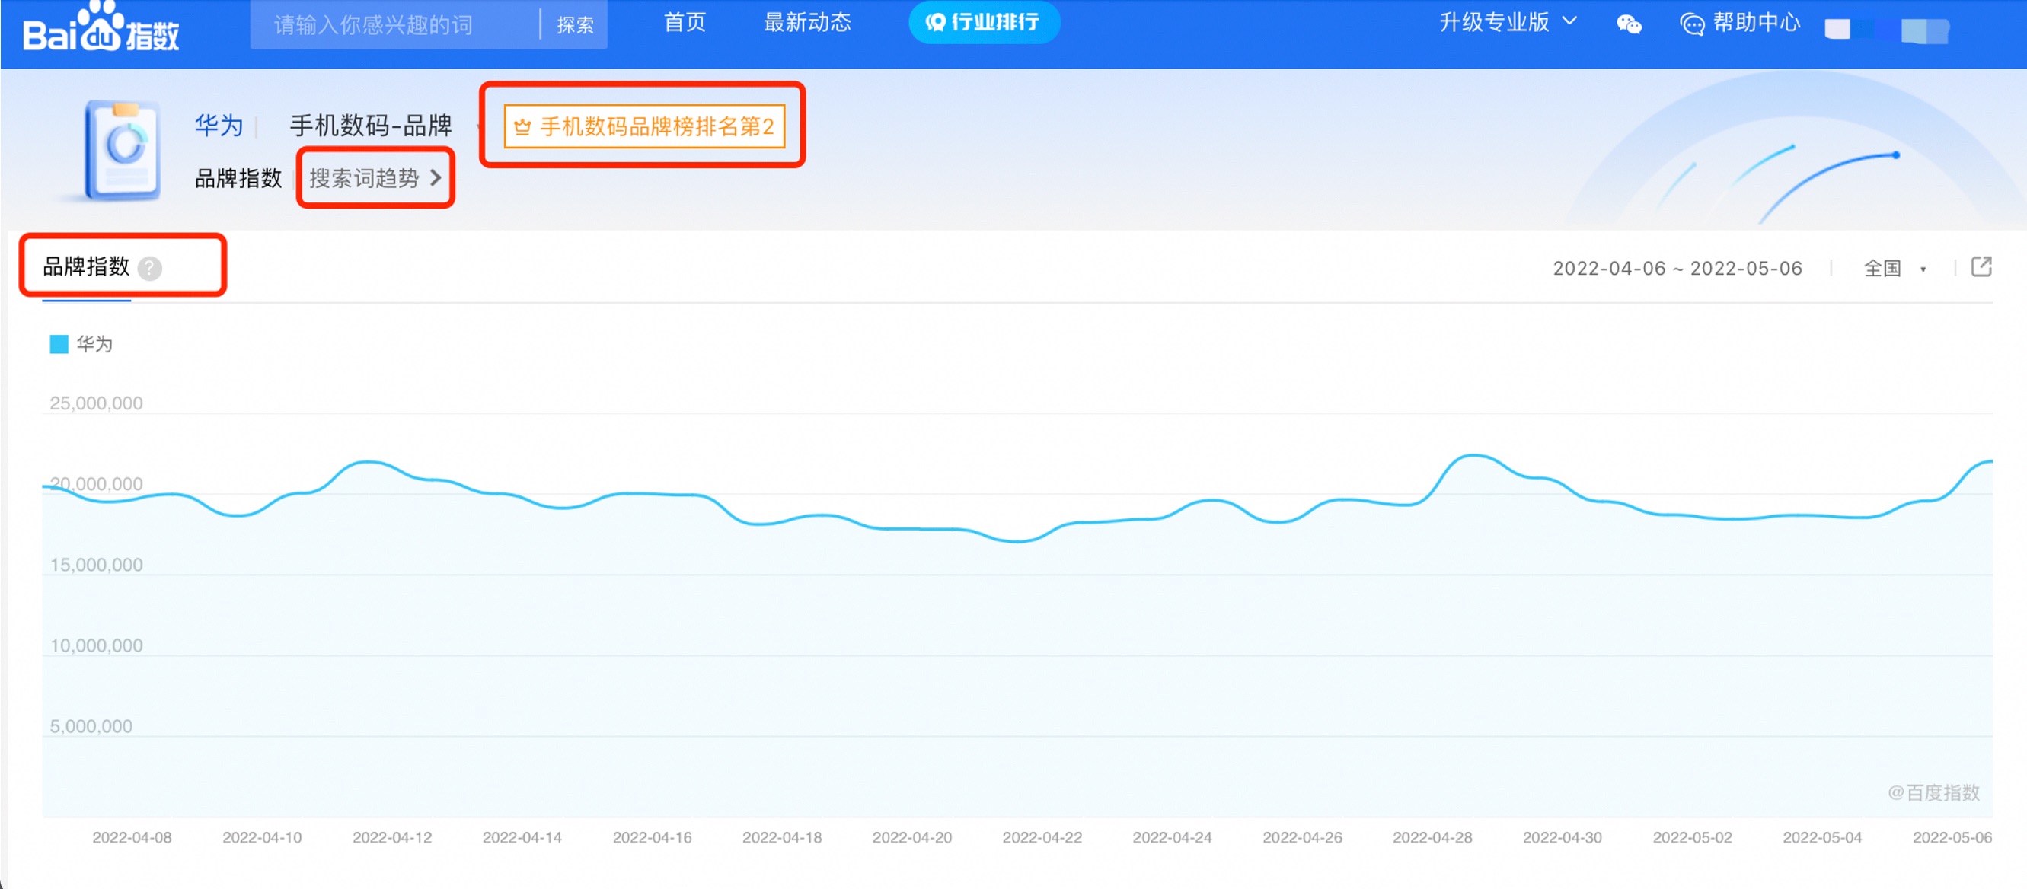
Task: Toggle the 华为 legend swatch
Action: pyautogui.click(x=59, y=344)
